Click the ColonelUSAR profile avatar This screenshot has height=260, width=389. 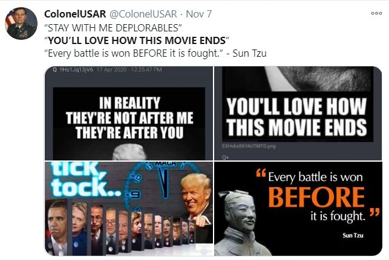(21, 24)
